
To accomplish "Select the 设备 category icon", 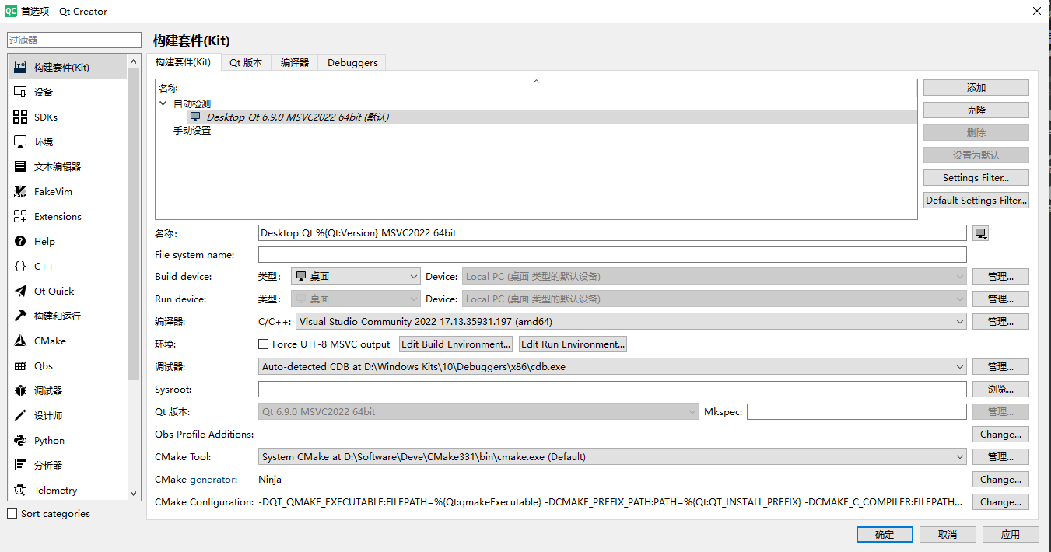I will pyautogui.click(x=20, y=92).
